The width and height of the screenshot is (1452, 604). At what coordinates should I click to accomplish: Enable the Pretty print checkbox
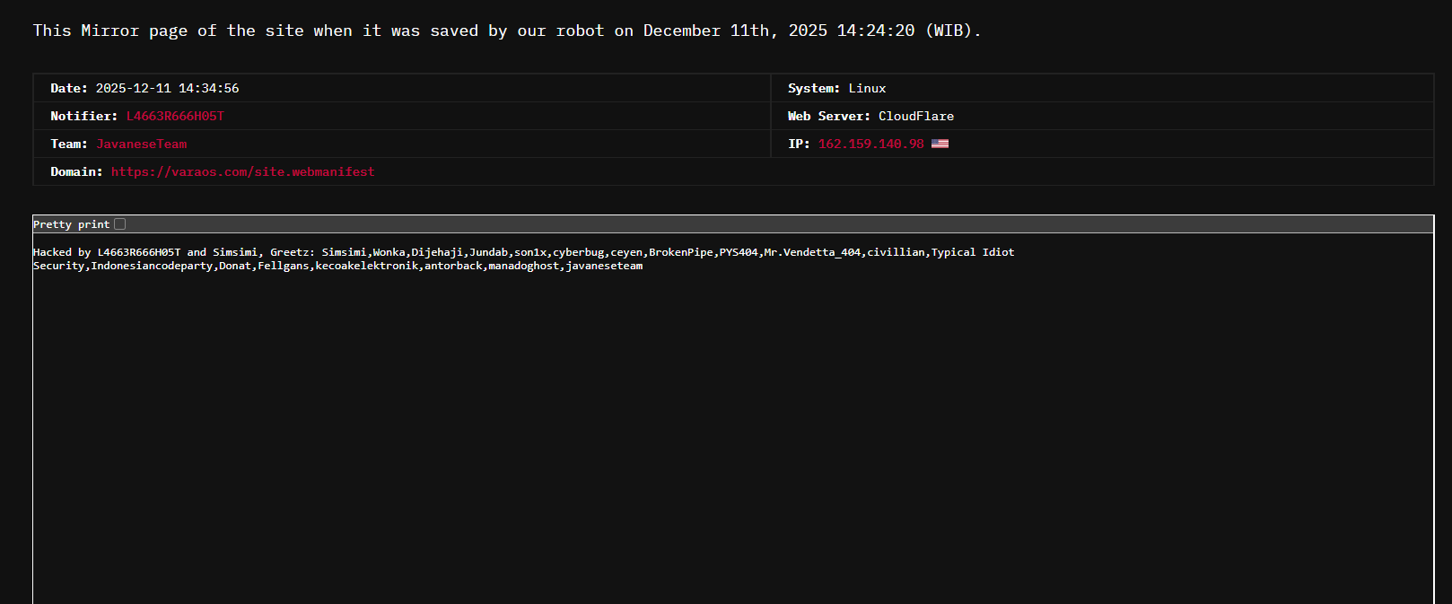point(120,224)
